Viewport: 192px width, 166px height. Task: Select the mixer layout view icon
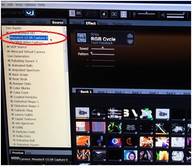tap(78, 13)
